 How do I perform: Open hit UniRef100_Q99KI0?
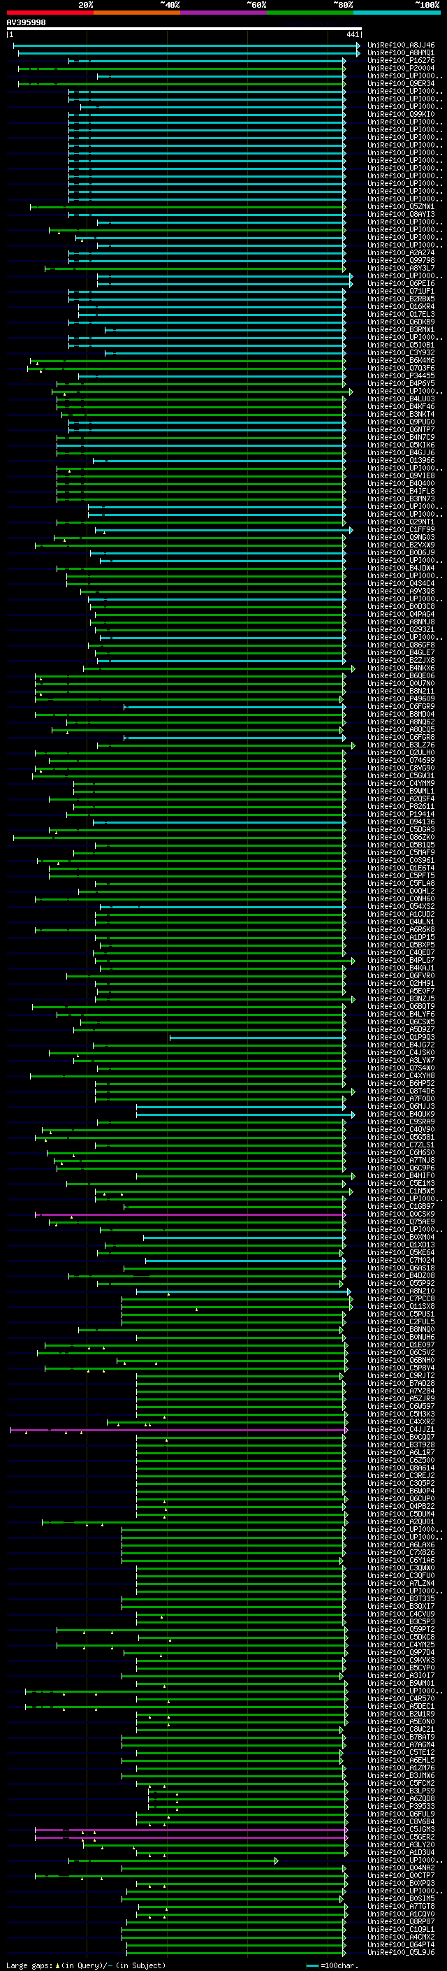tap(401, 115)
